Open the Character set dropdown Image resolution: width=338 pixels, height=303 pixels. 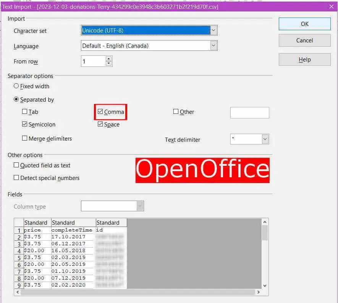213,31
